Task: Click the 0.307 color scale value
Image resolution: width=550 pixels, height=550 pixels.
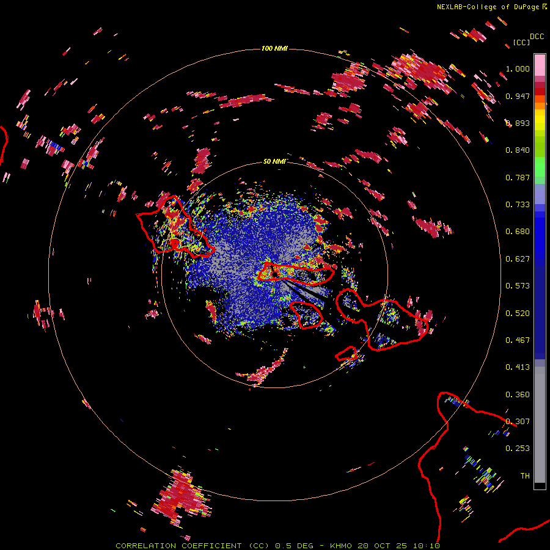Action: pyautogui.click(x=518, y=422)
